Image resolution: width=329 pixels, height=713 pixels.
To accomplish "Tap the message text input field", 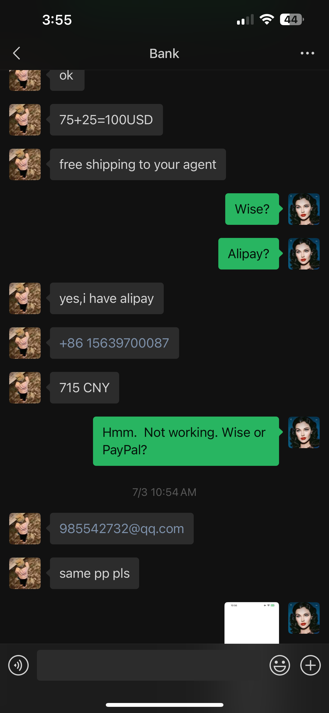I will click(x=149, y=665).
